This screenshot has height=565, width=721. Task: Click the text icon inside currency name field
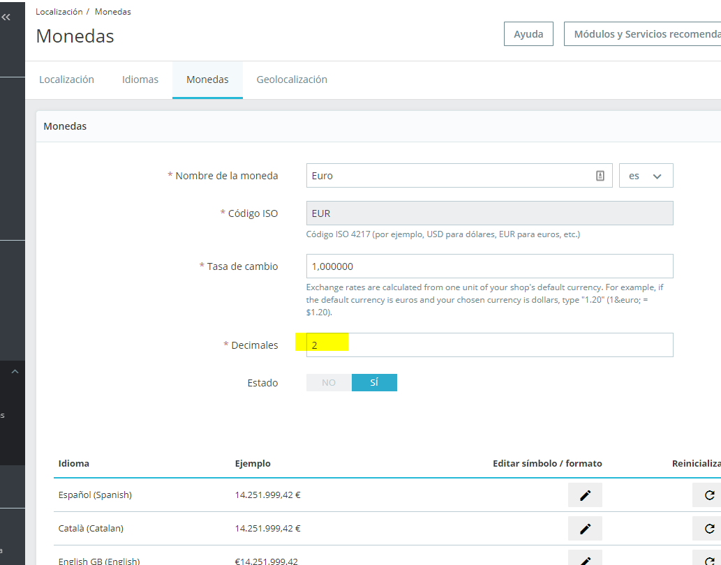600,175
